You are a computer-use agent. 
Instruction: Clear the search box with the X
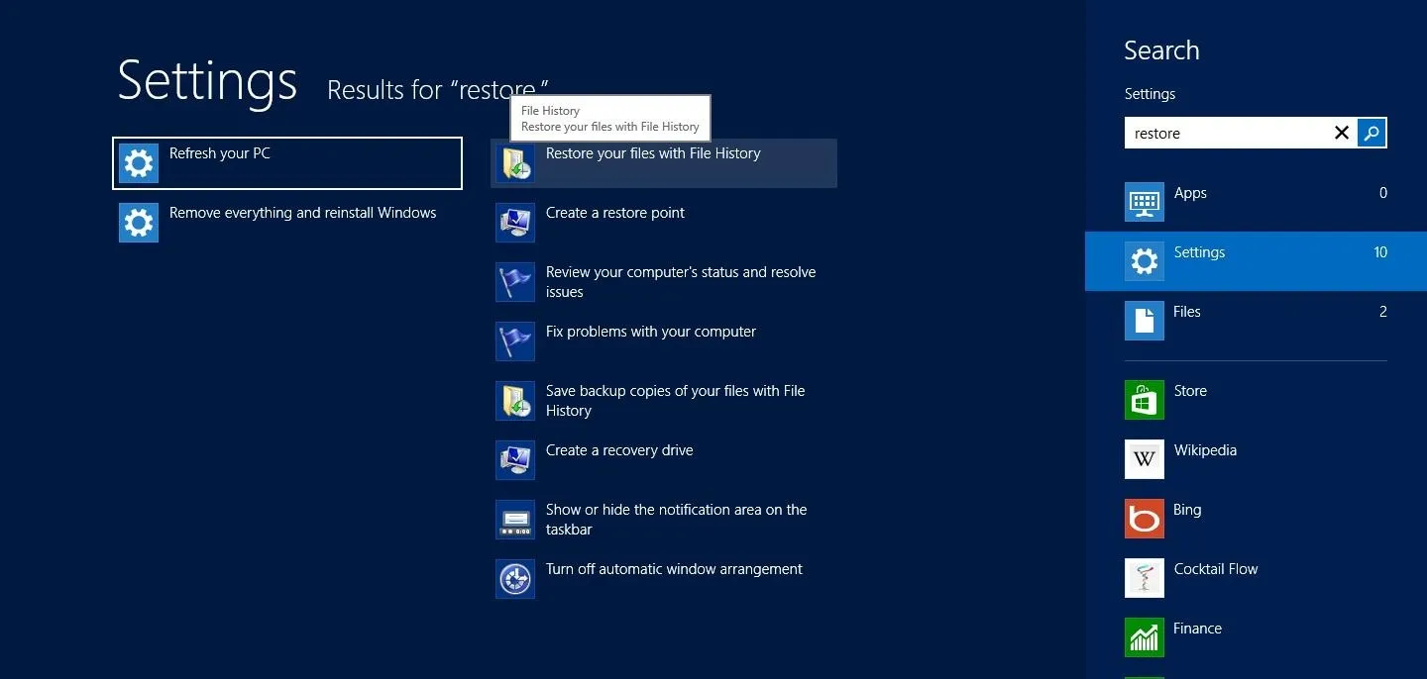click(x=1342, y=133)
